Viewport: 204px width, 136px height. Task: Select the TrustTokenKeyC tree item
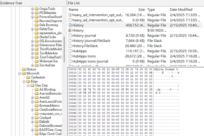[51, 57]
